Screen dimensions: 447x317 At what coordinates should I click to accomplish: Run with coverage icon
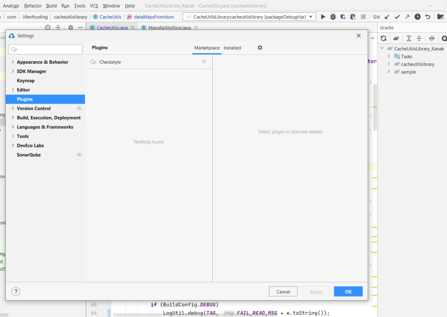click(x=343, y=17)
